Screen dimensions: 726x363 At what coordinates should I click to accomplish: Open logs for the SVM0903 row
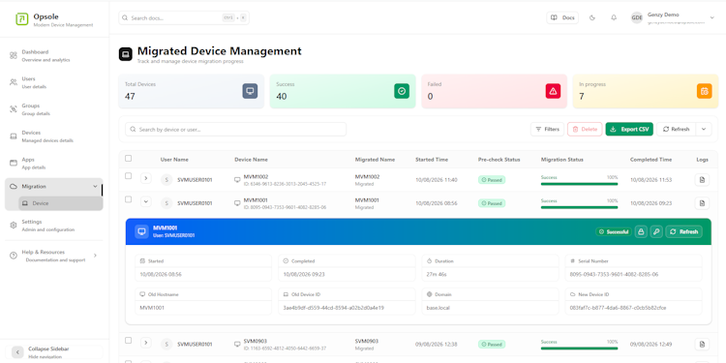coord(702,344)
